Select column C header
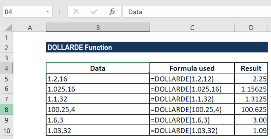Viewport: 271px width, 139px height. click(192, 28)
